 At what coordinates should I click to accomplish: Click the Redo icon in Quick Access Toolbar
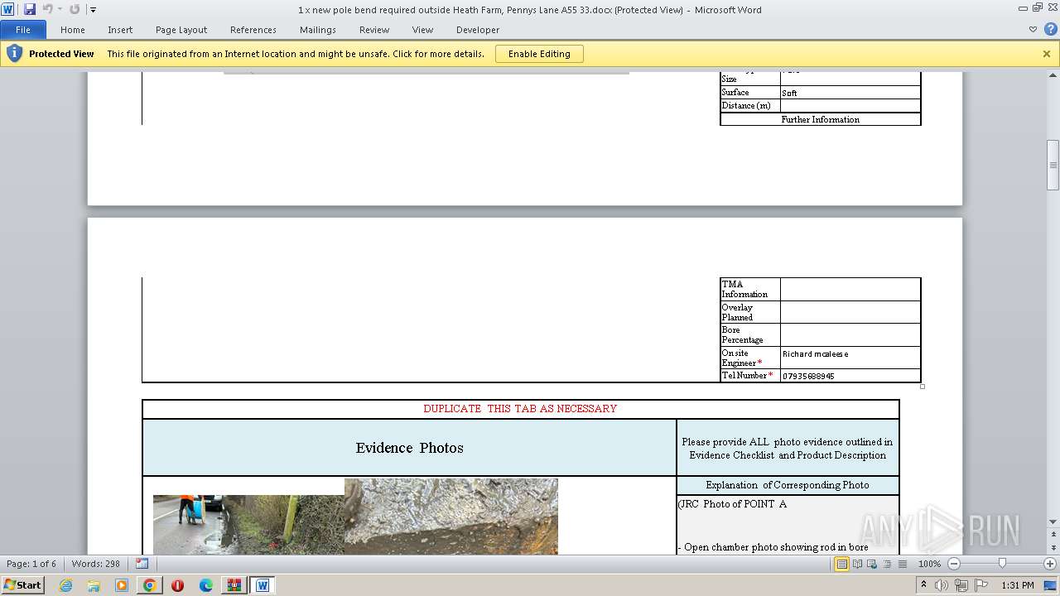(x=75, y=9)
